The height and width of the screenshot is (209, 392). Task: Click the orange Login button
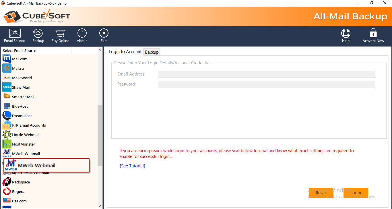pyautogui.click(x=356, y=193)
